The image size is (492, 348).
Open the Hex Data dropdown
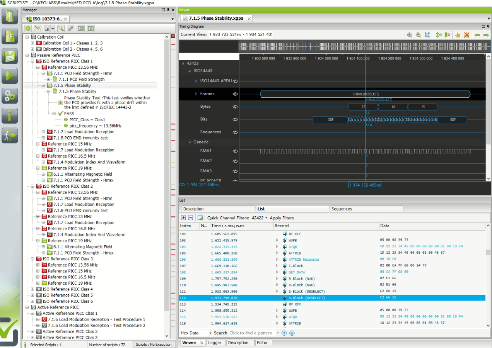click(210, 333)
